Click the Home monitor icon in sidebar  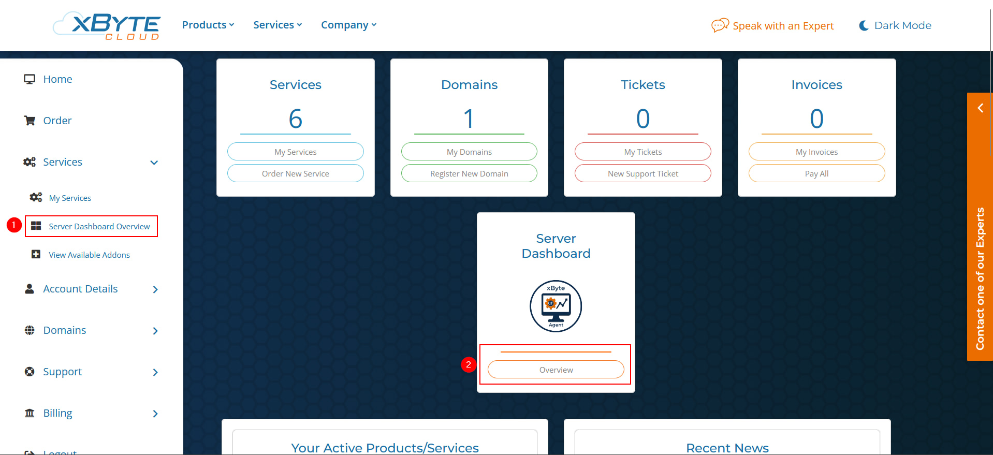click(30, 79)
